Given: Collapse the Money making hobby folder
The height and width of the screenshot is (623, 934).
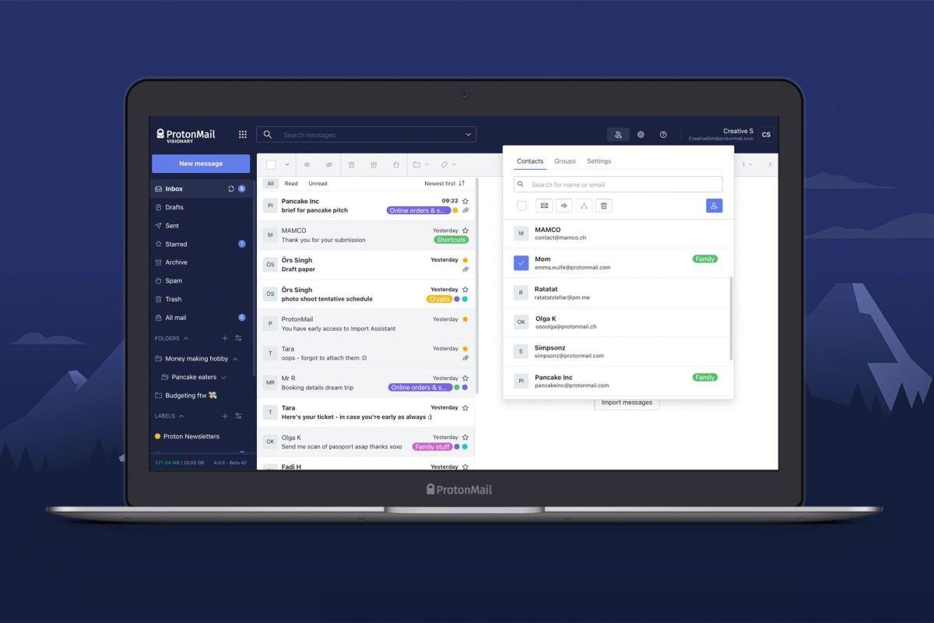Looking at the screenshot, I should click(x=235, y=359).
